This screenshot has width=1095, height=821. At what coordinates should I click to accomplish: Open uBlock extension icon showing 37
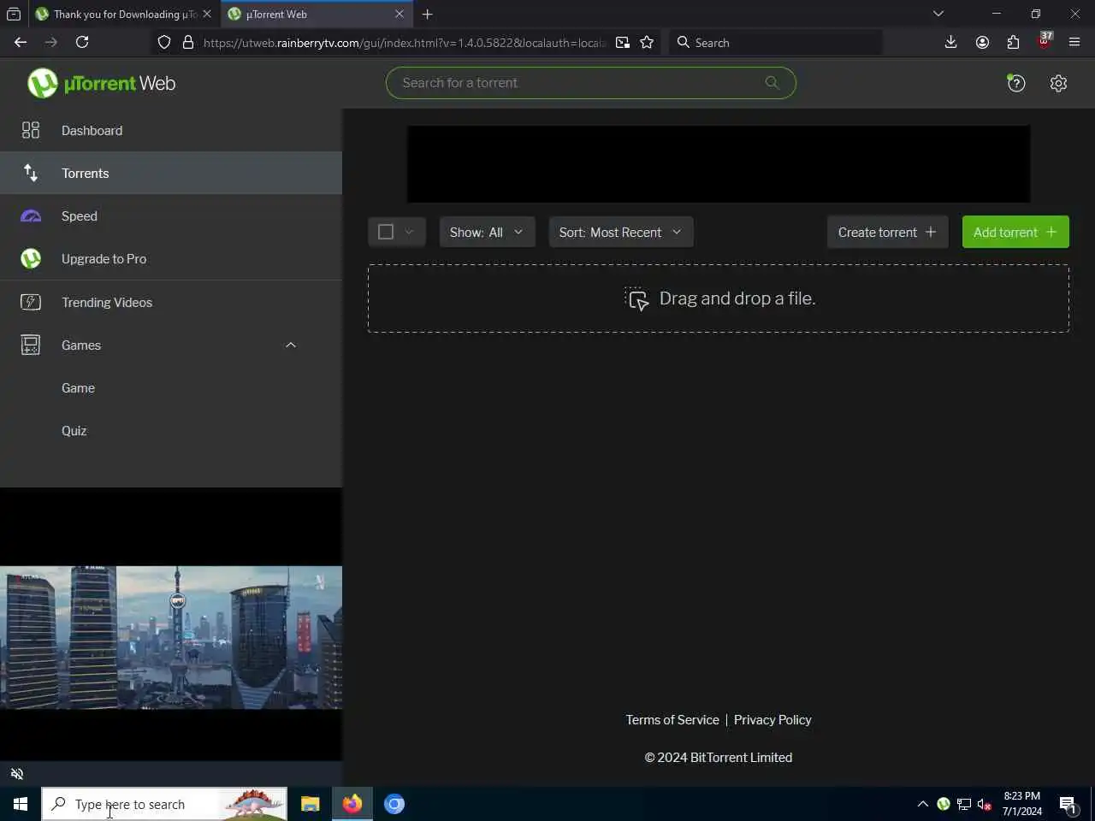[x=1045, y=41]
